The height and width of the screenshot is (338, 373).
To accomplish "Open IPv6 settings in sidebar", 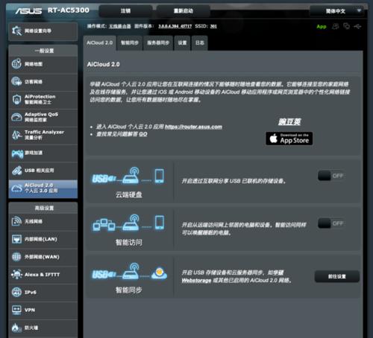I will tap(43, 293).
